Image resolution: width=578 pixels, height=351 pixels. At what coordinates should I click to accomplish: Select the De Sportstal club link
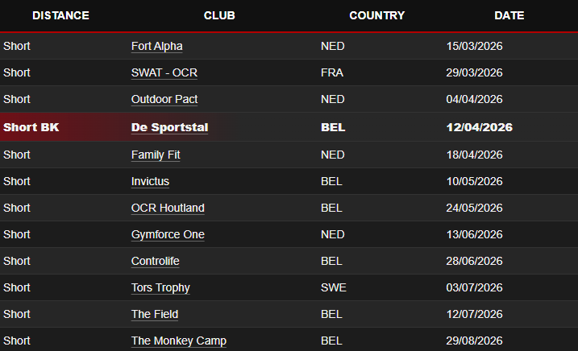pos(169,127)
